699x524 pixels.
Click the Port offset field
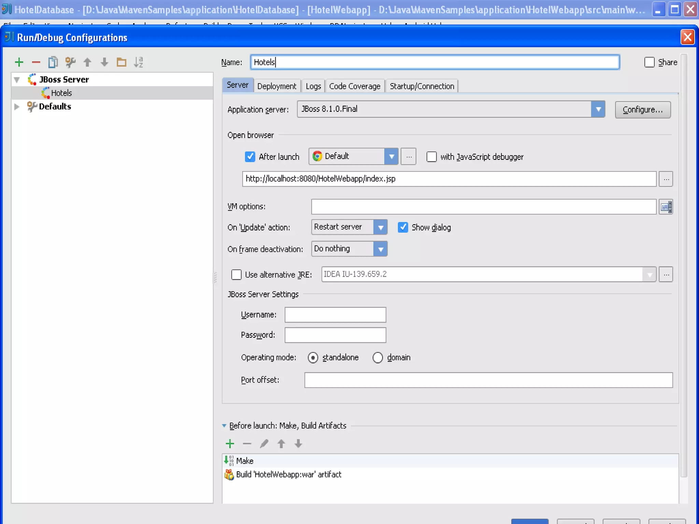(488, 380)
